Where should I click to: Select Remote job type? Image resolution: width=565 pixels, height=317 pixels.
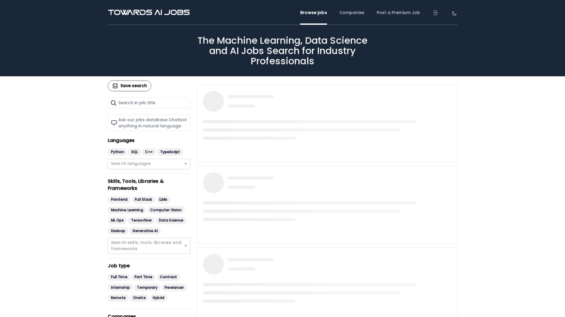click(118, 298)
